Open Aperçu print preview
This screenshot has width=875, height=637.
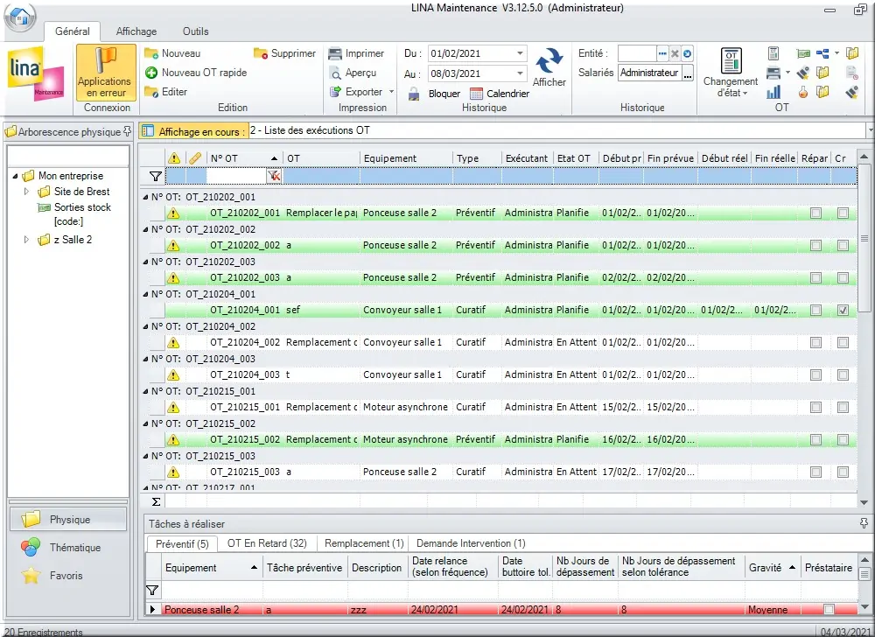click(353, 73)
